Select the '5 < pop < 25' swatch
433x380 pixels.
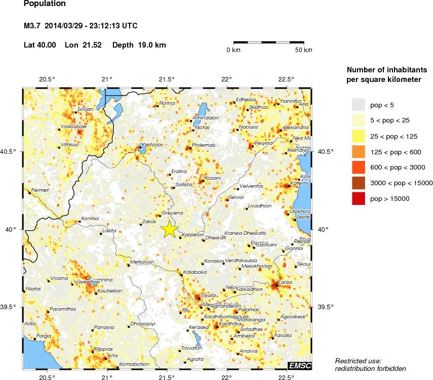coord(358,120)
